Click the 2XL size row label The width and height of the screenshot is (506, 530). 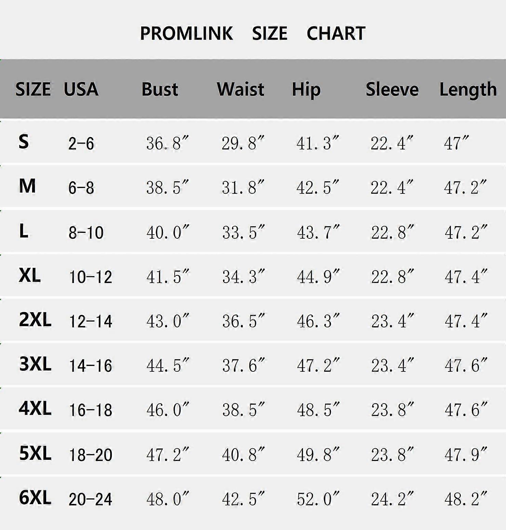point(35,319)
